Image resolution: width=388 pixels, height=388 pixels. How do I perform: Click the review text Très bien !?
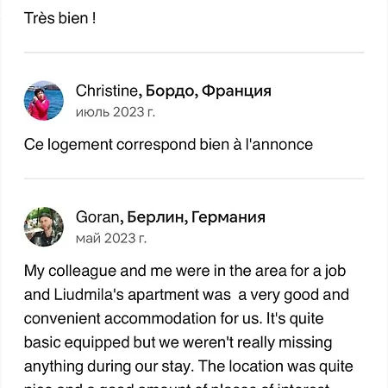click(x=59, y=18)
